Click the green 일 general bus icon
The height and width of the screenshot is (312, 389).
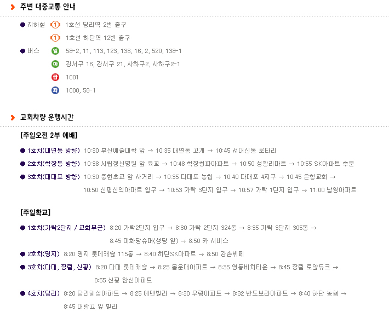click(x=55, y=51)
